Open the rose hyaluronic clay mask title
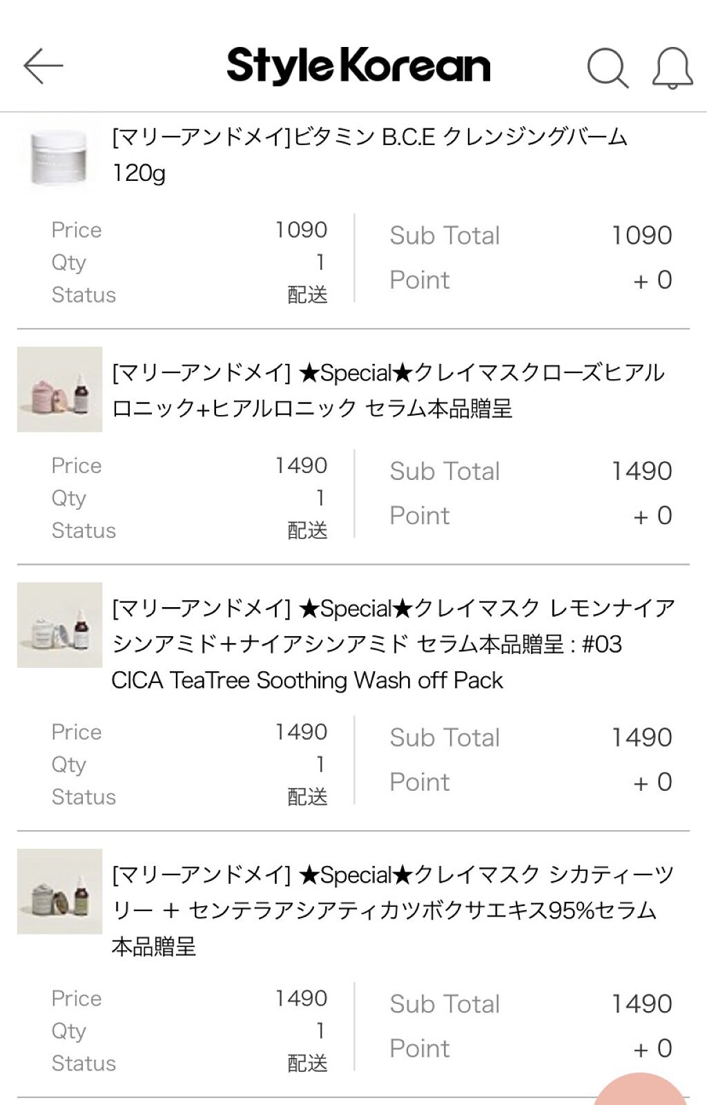The width and height of the screenshot is (707, 1105). (387, 391)
